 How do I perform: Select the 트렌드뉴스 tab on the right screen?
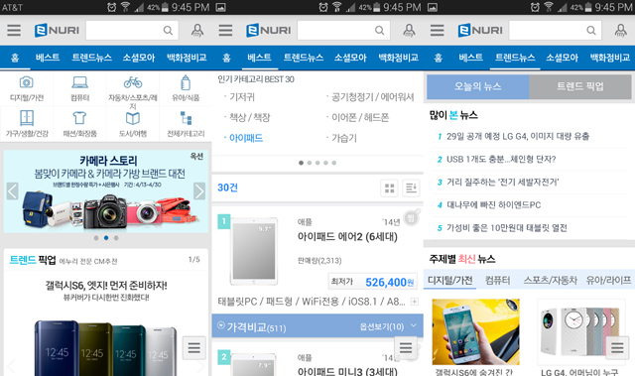(x=515, y=58)
